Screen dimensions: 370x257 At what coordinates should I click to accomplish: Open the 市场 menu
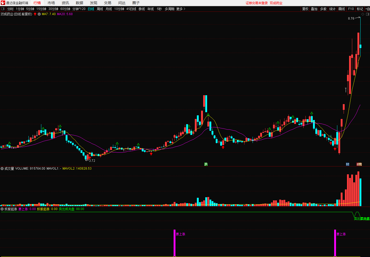point(51,3)
